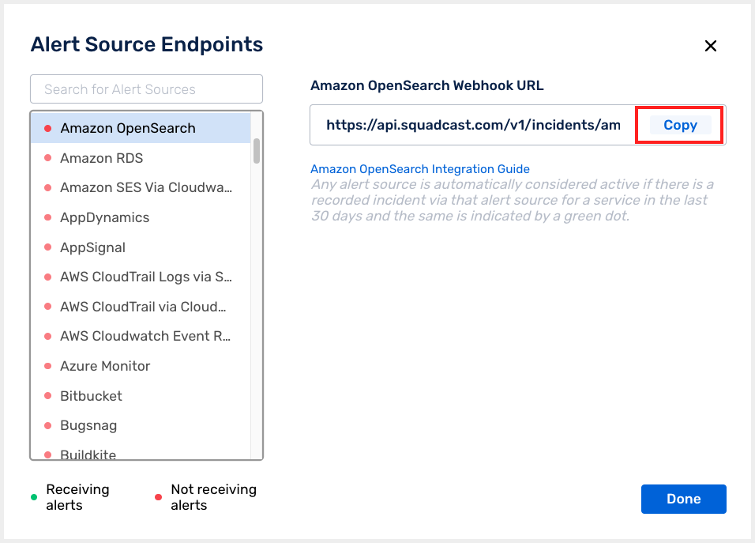Image resolution: width=755 pixels, height=543 pixels.
Task: Click the red status dot beside Amazon RDS
Action: 48,158
